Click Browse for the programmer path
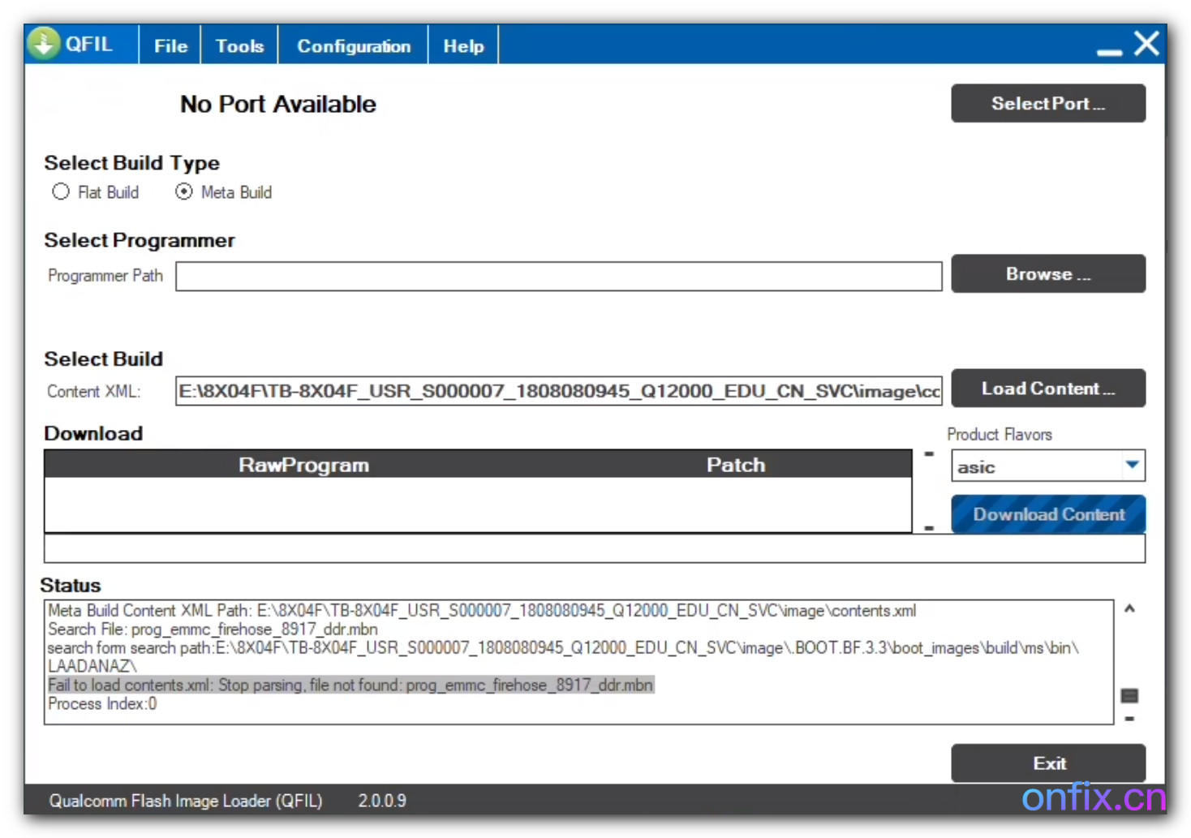 click(x=1047, y=274)
